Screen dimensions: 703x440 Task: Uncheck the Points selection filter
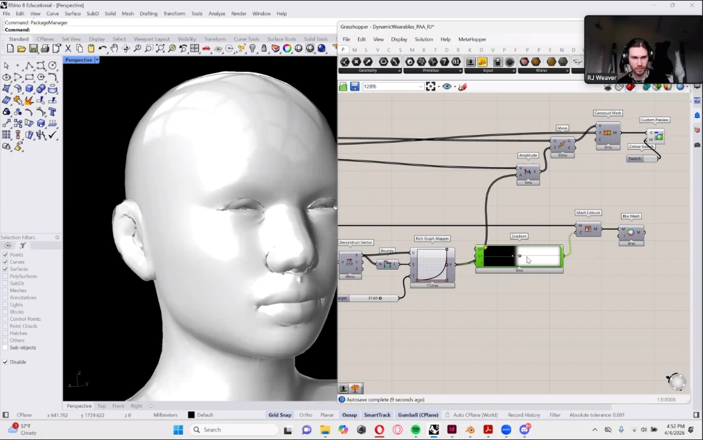coord(5,255)
